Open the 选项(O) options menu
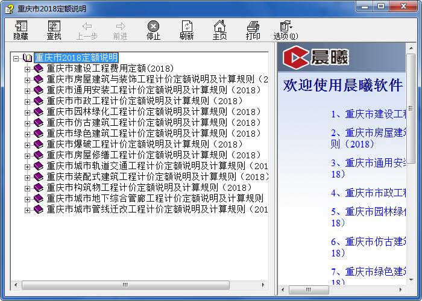This screenshot has width=422, height=301. pyautogui.click(x=286, y=30)
